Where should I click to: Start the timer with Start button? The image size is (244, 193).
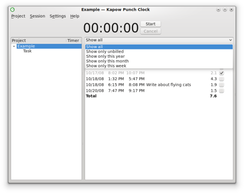150,24
